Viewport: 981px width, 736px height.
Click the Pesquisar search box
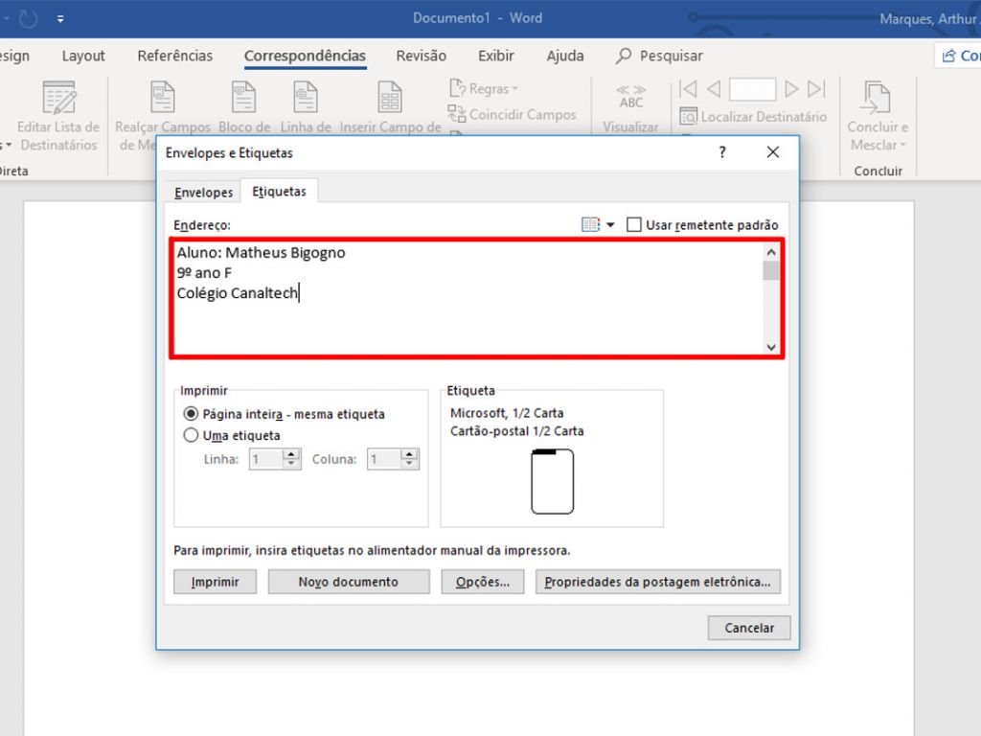(659, 56)
